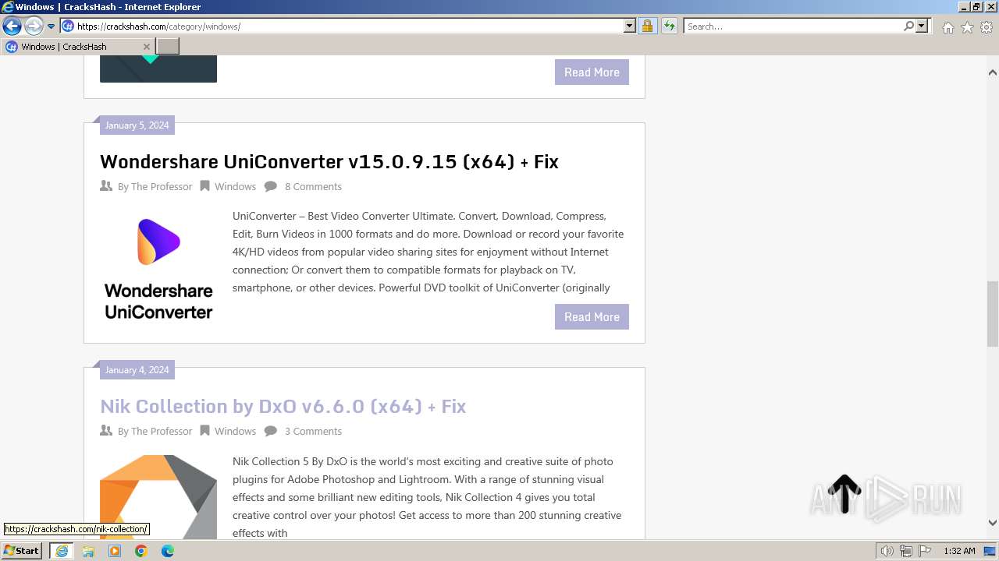This screenshot has height=561, width=999.
Task: Open Windows category under Wondershare post
Action: (x=235, y=186)
